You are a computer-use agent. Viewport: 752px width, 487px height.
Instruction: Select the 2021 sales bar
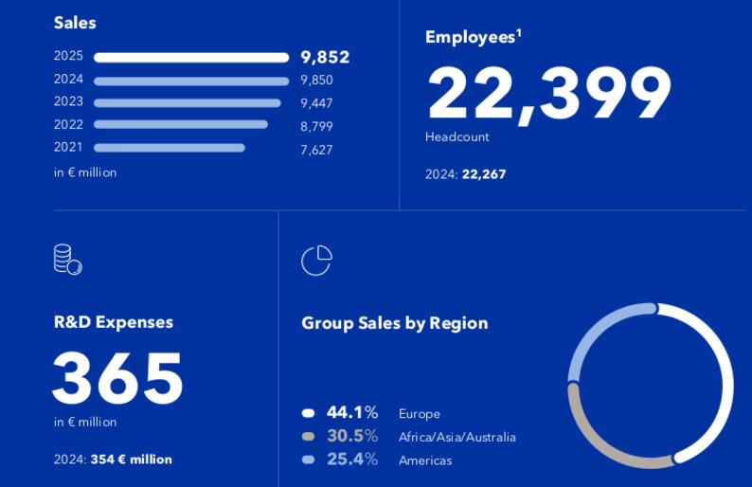(x=170, y=148)
